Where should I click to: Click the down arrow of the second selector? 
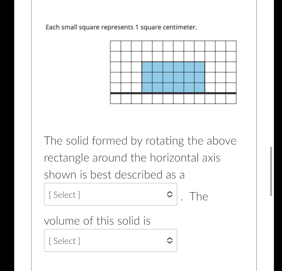[170, 242]
